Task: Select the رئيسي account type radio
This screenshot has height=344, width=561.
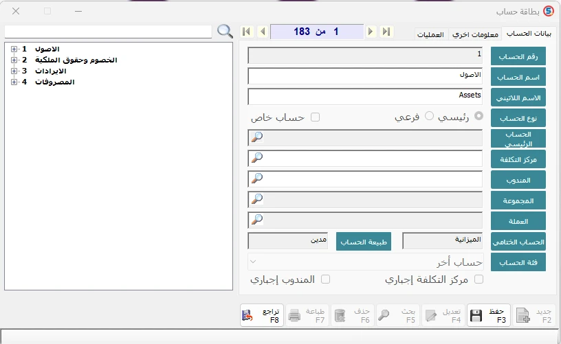Action: point(478,116)
